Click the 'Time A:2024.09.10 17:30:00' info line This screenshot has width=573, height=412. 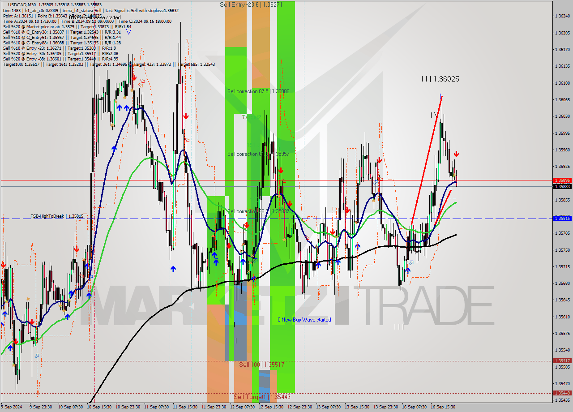[x=87, y=21]
